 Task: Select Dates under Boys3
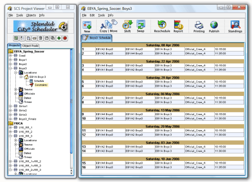(25, 98)
